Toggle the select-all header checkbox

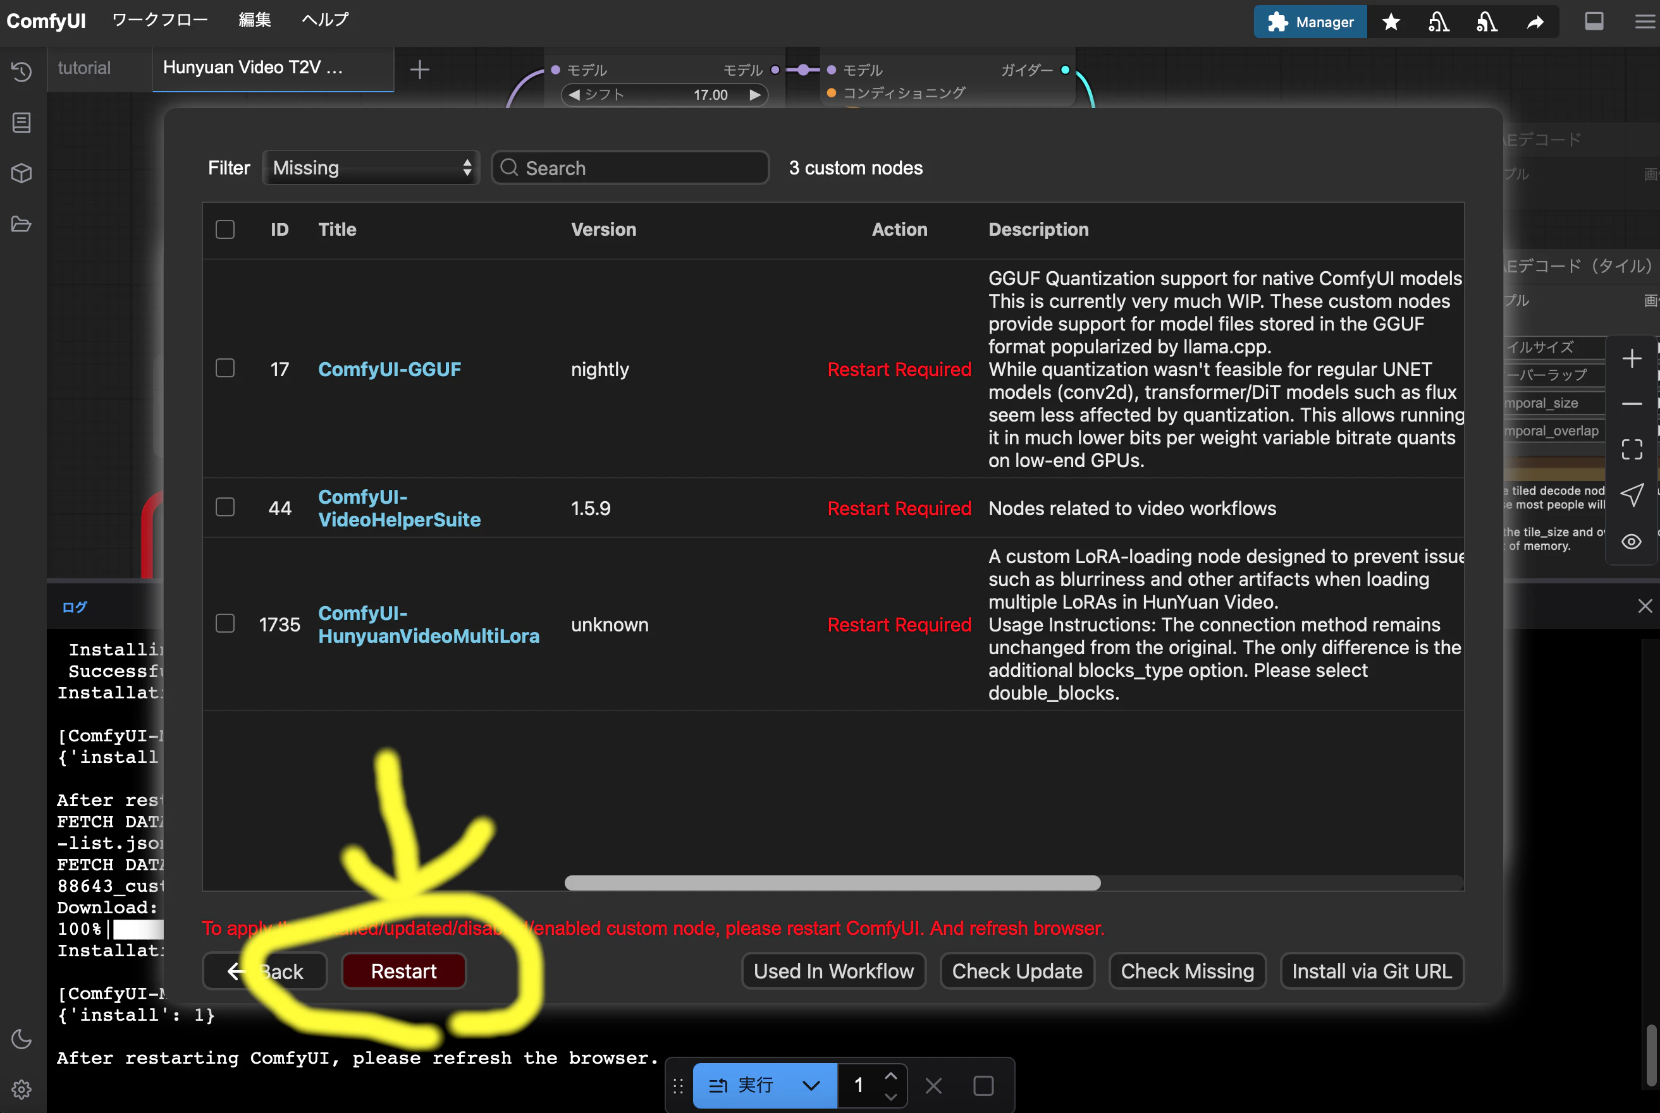225,229
